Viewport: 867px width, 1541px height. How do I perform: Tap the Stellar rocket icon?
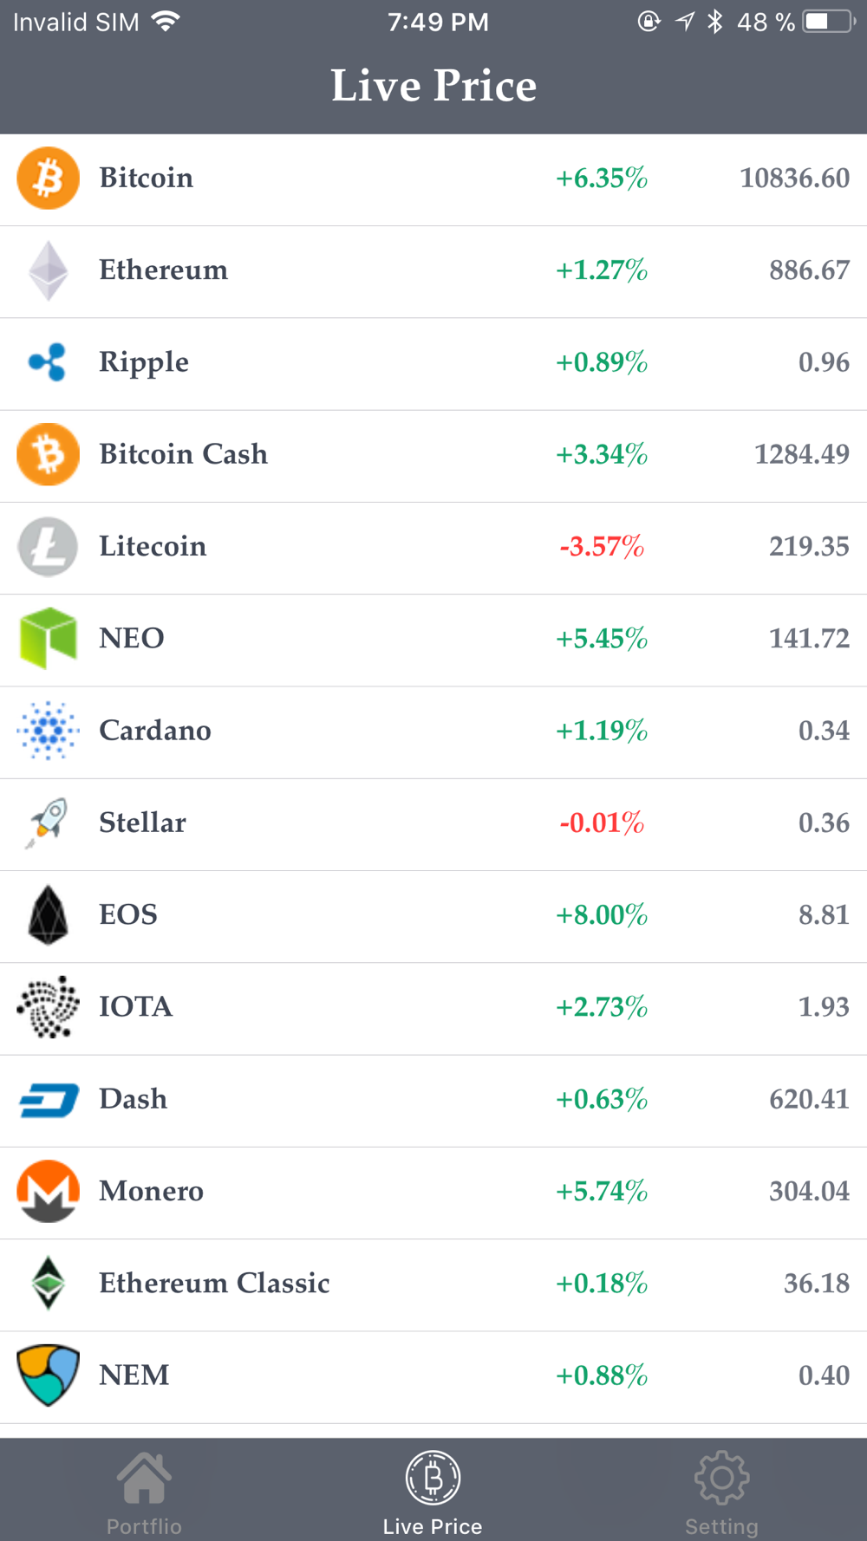47,823
